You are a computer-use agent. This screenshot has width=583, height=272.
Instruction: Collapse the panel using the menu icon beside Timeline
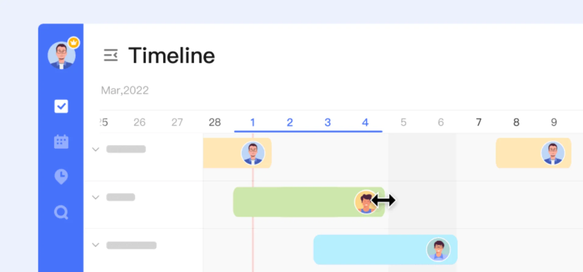111,55
